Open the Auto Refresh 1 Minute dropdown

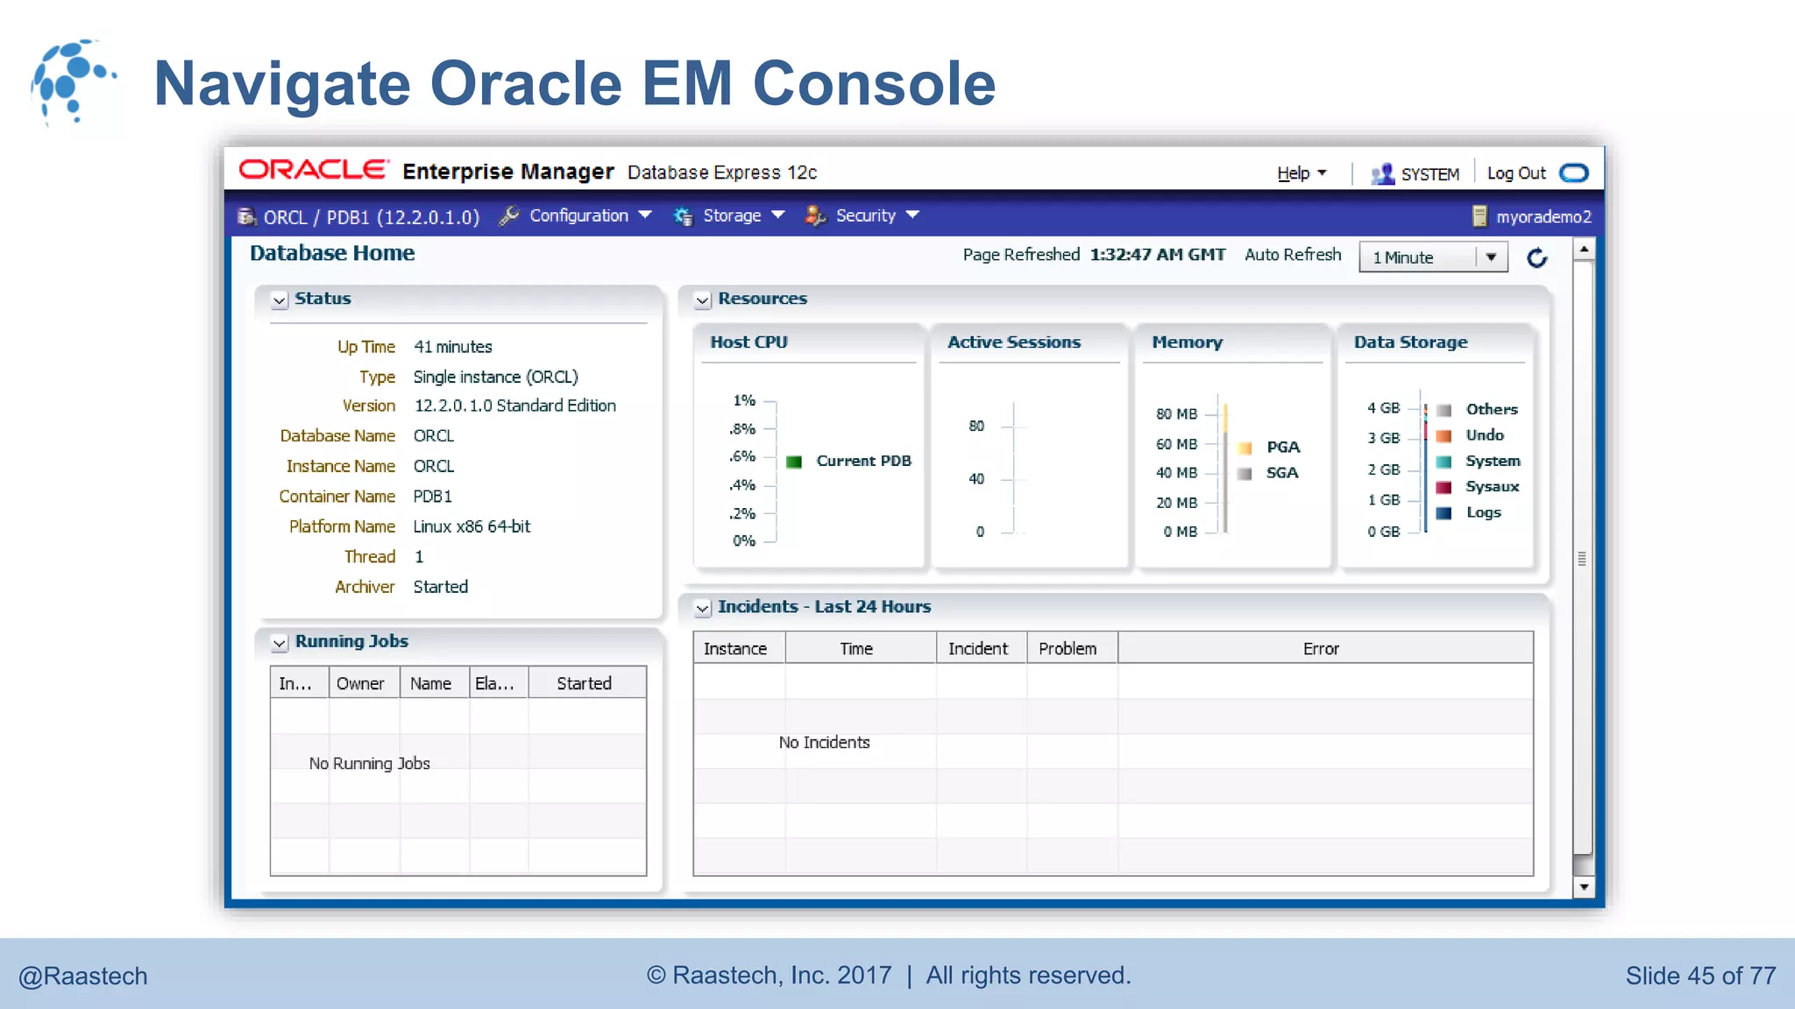pos(1433,258)
